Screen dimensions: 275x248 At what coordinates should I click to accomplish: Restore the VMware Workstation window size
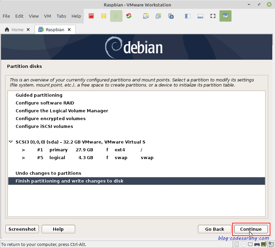(259, 4)
